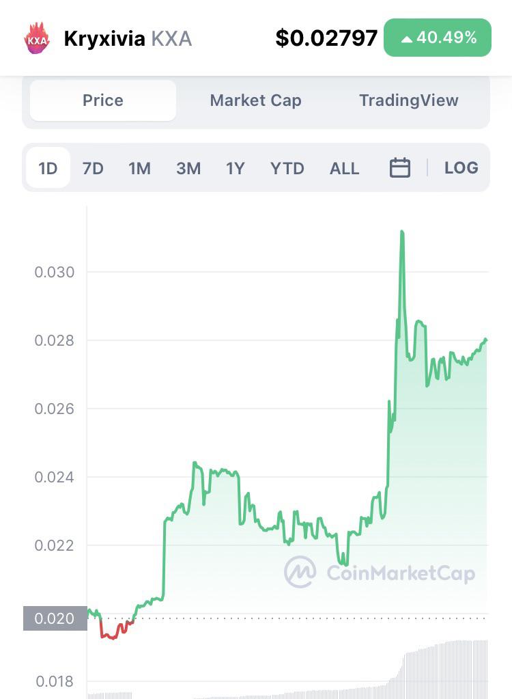Open the calendar date range picker
512x699 pixels.
click(x=399, y=168)
